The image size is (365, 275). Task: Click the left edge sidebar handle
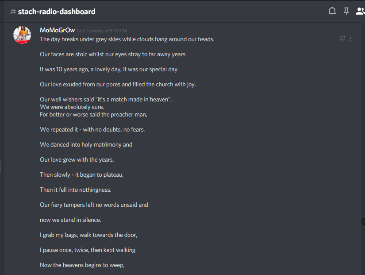click(1, 167)
